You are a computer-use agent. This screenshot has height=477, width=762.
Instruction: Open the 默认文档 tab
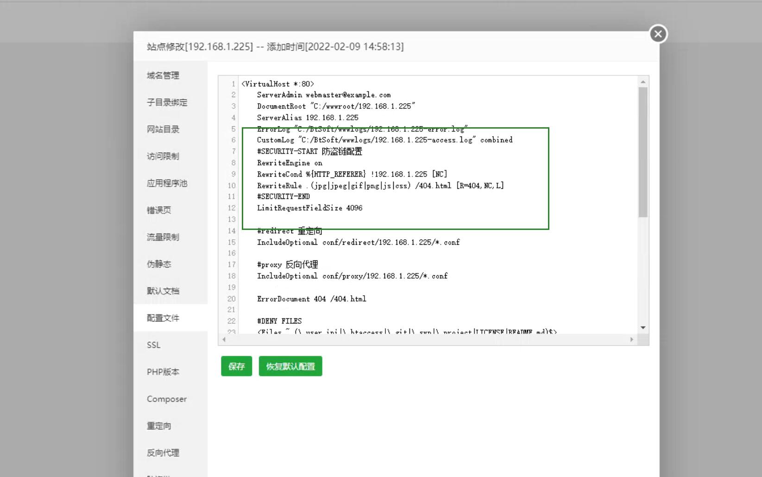coord(163,291)
